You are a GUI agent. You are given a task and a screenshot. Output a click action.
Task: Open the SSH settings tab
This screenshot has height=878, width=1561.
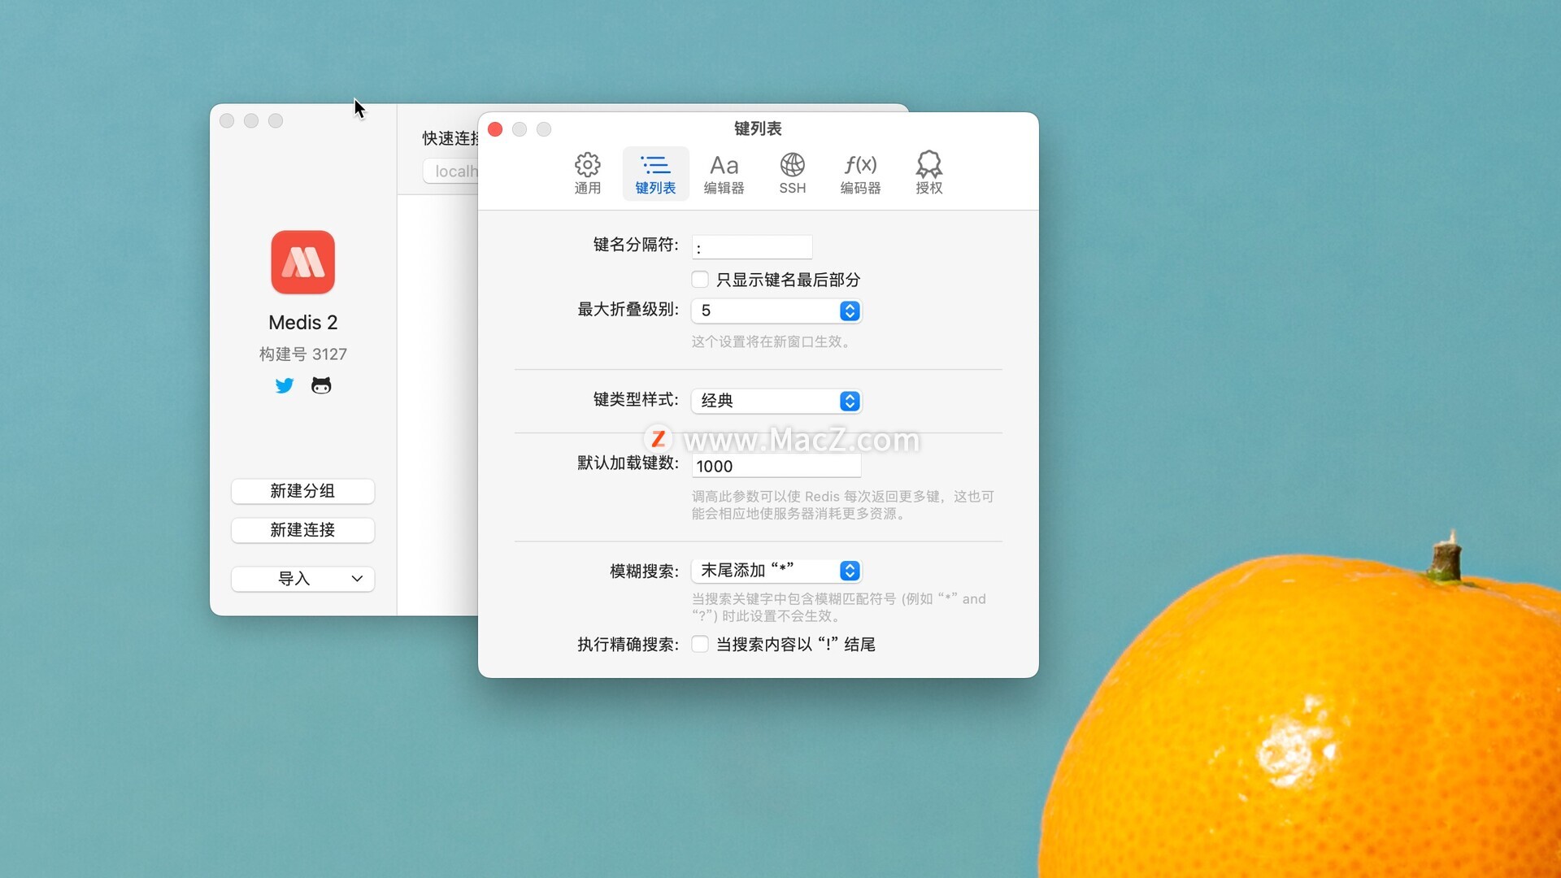pyautogui.click(x=792, y=173)
